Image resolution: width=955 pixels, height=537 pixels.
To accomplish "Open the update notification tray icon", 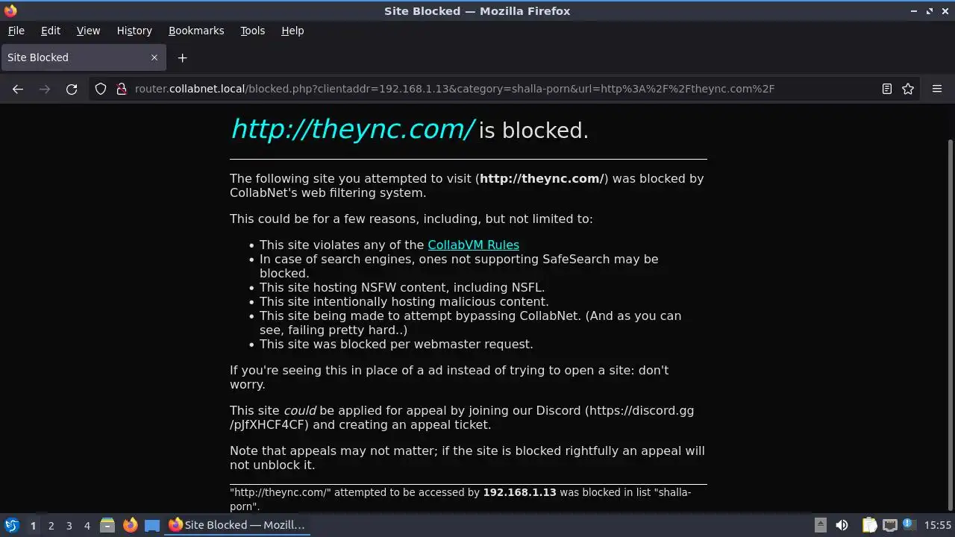I will [909, 525].
